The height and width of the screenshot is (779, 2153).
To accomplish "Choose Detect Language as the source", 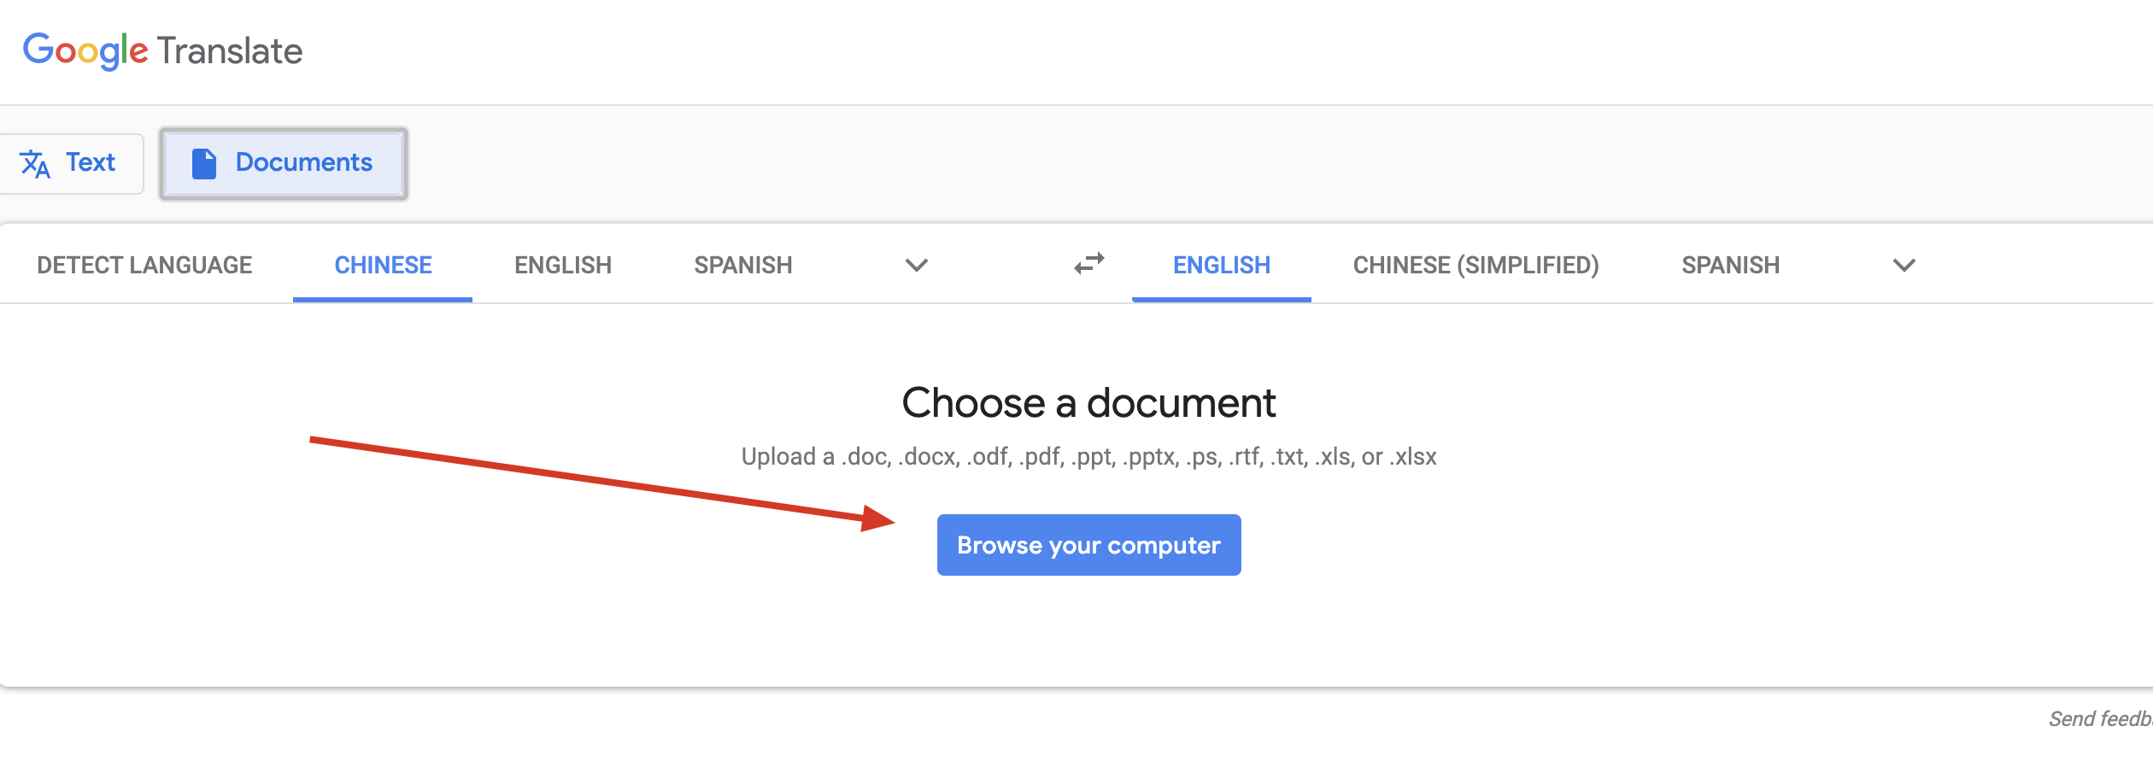I will pyautogui.click(x=144, y=265).
